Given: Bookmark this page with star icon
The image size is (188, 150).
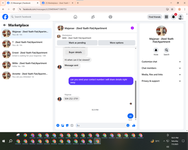Looking at the screenshot, I should tap(172, 9).
